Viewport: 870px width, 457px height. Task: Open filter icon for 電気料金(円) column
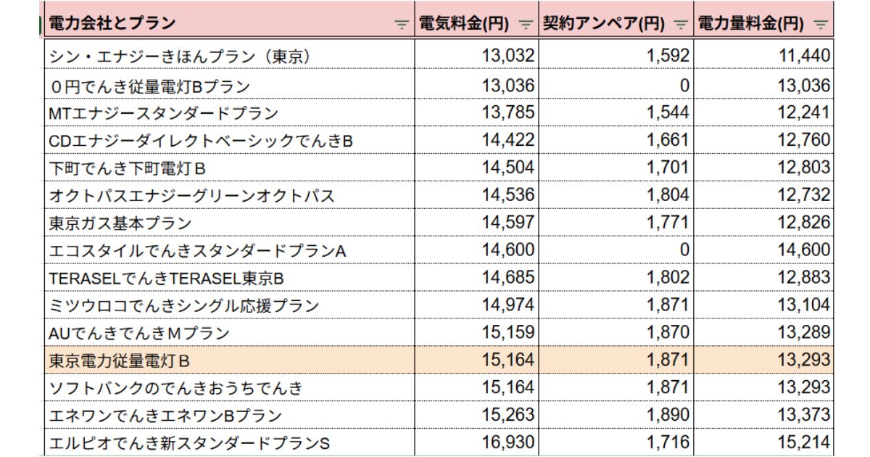click(x=526, y=25)
